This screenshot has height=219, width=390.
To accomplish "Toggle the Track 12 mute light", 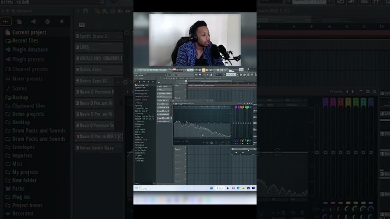I will (185, 160).
